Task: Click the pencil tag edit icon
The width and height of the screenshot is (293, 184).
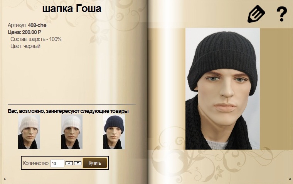Action: (256, 14)
